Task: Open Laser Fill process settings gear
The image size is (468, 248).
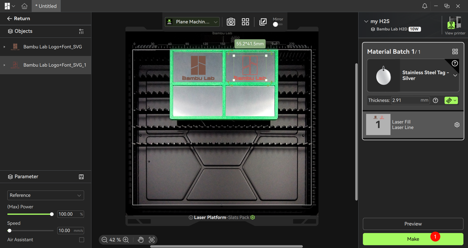Action: coord(457,125)
